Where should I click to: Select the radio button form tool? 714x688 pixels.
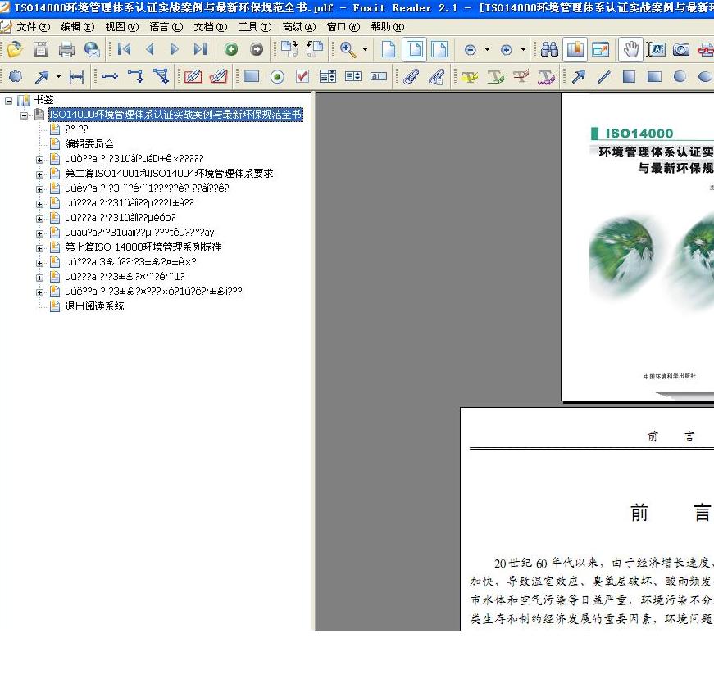click(277, 77)
